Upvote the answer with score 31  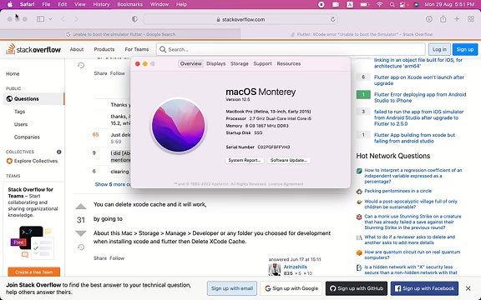(81, 207)
